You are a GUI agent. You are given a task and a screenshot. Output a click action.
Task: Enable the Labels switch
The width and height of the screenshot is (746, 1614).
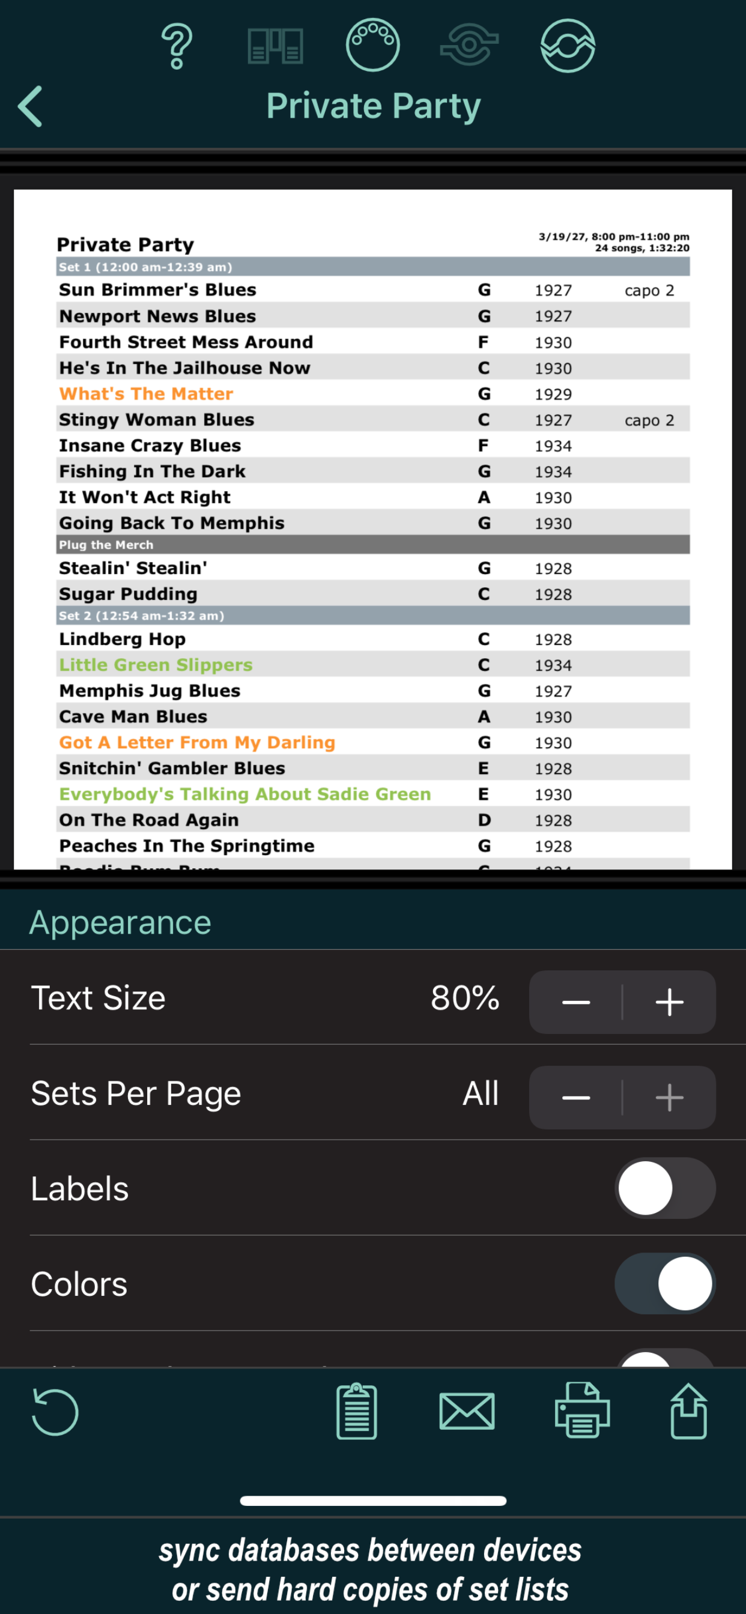[664, 1188]
